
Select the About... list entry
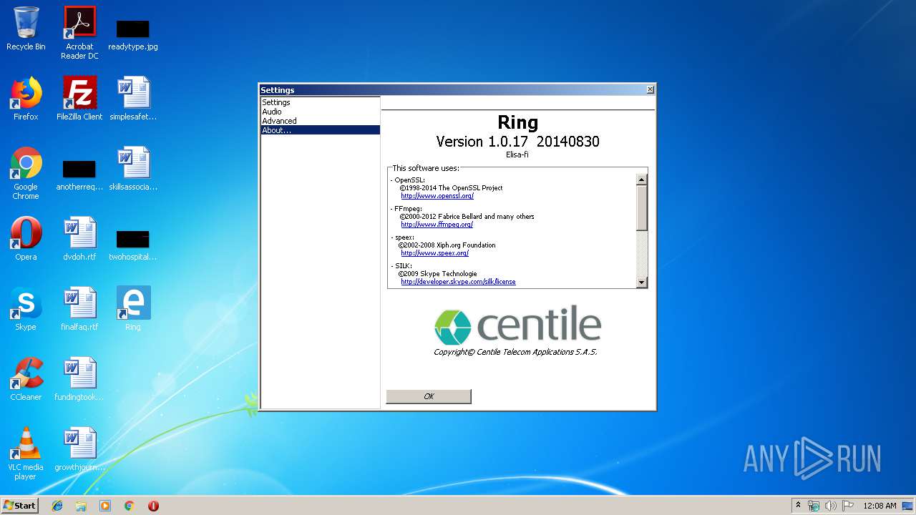click(320, 130)
